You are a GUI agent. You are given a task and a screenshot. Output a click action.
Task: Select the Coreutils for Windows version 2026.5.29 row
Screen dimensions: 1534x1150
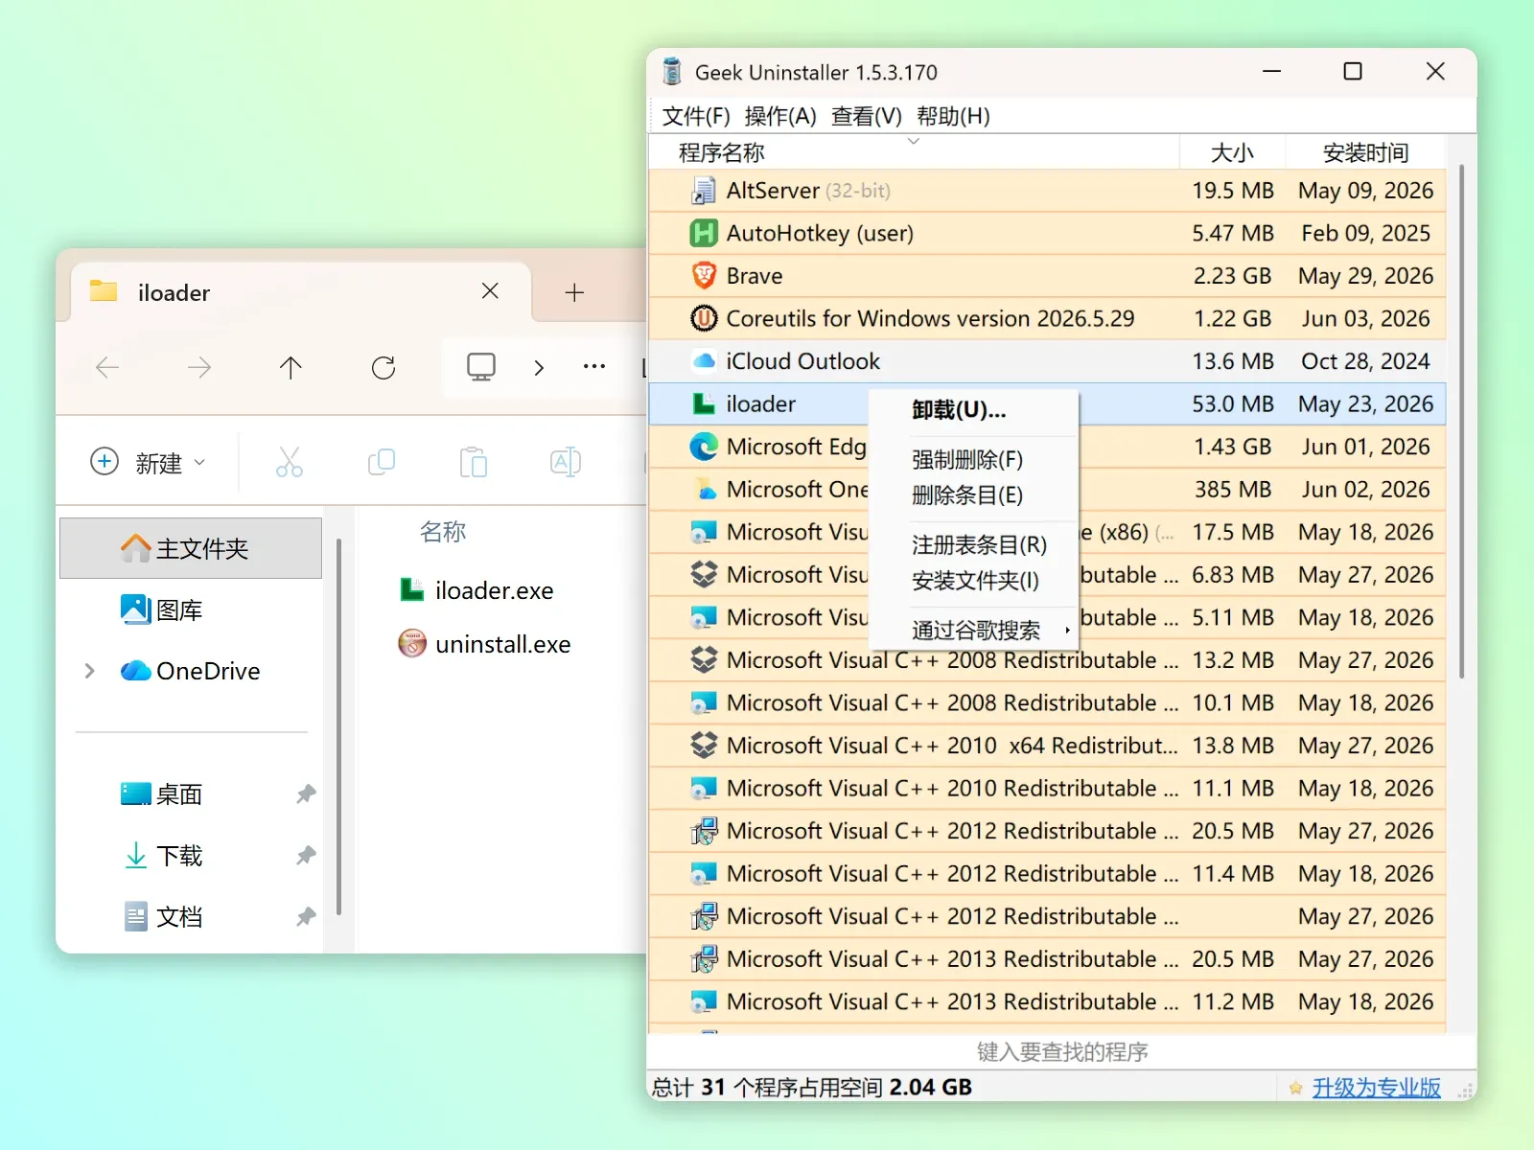(1048, 318)
